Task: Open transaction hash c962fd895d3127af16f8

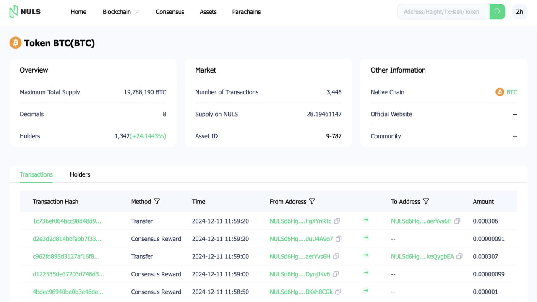Action: click(x=66, y=256)
